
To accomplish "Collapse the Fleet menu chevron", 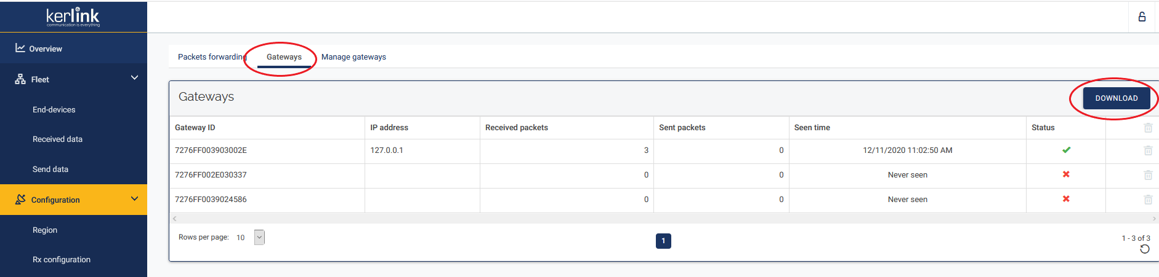I will pos(135,78).
